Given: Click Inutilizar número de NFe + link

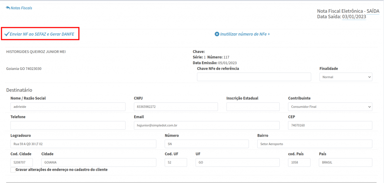Looking at the screenshot, I should tap(245, 34).
